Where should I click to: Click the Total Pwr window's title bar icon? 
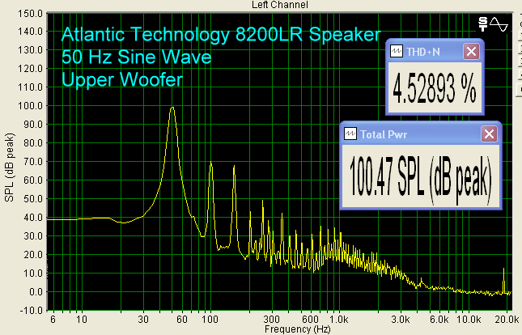351,133
